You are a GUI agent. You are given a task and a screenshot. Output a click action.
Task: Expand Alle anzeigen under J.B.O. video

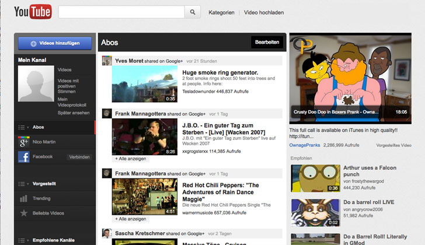[131, 159]
